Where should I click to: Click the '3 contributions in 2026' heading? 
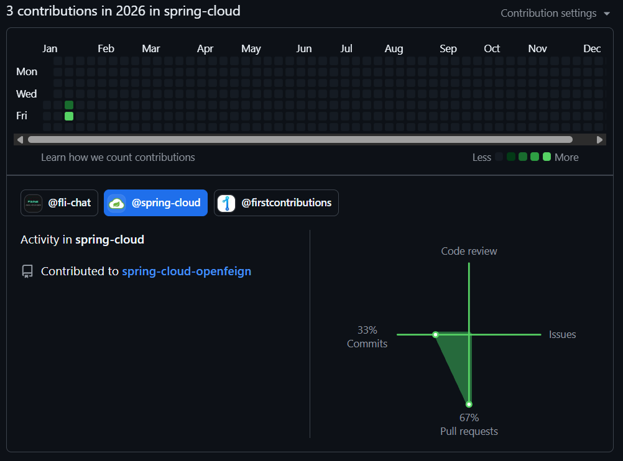123,11
